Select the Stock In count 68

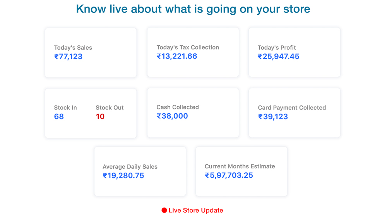(x=59, y=117)
